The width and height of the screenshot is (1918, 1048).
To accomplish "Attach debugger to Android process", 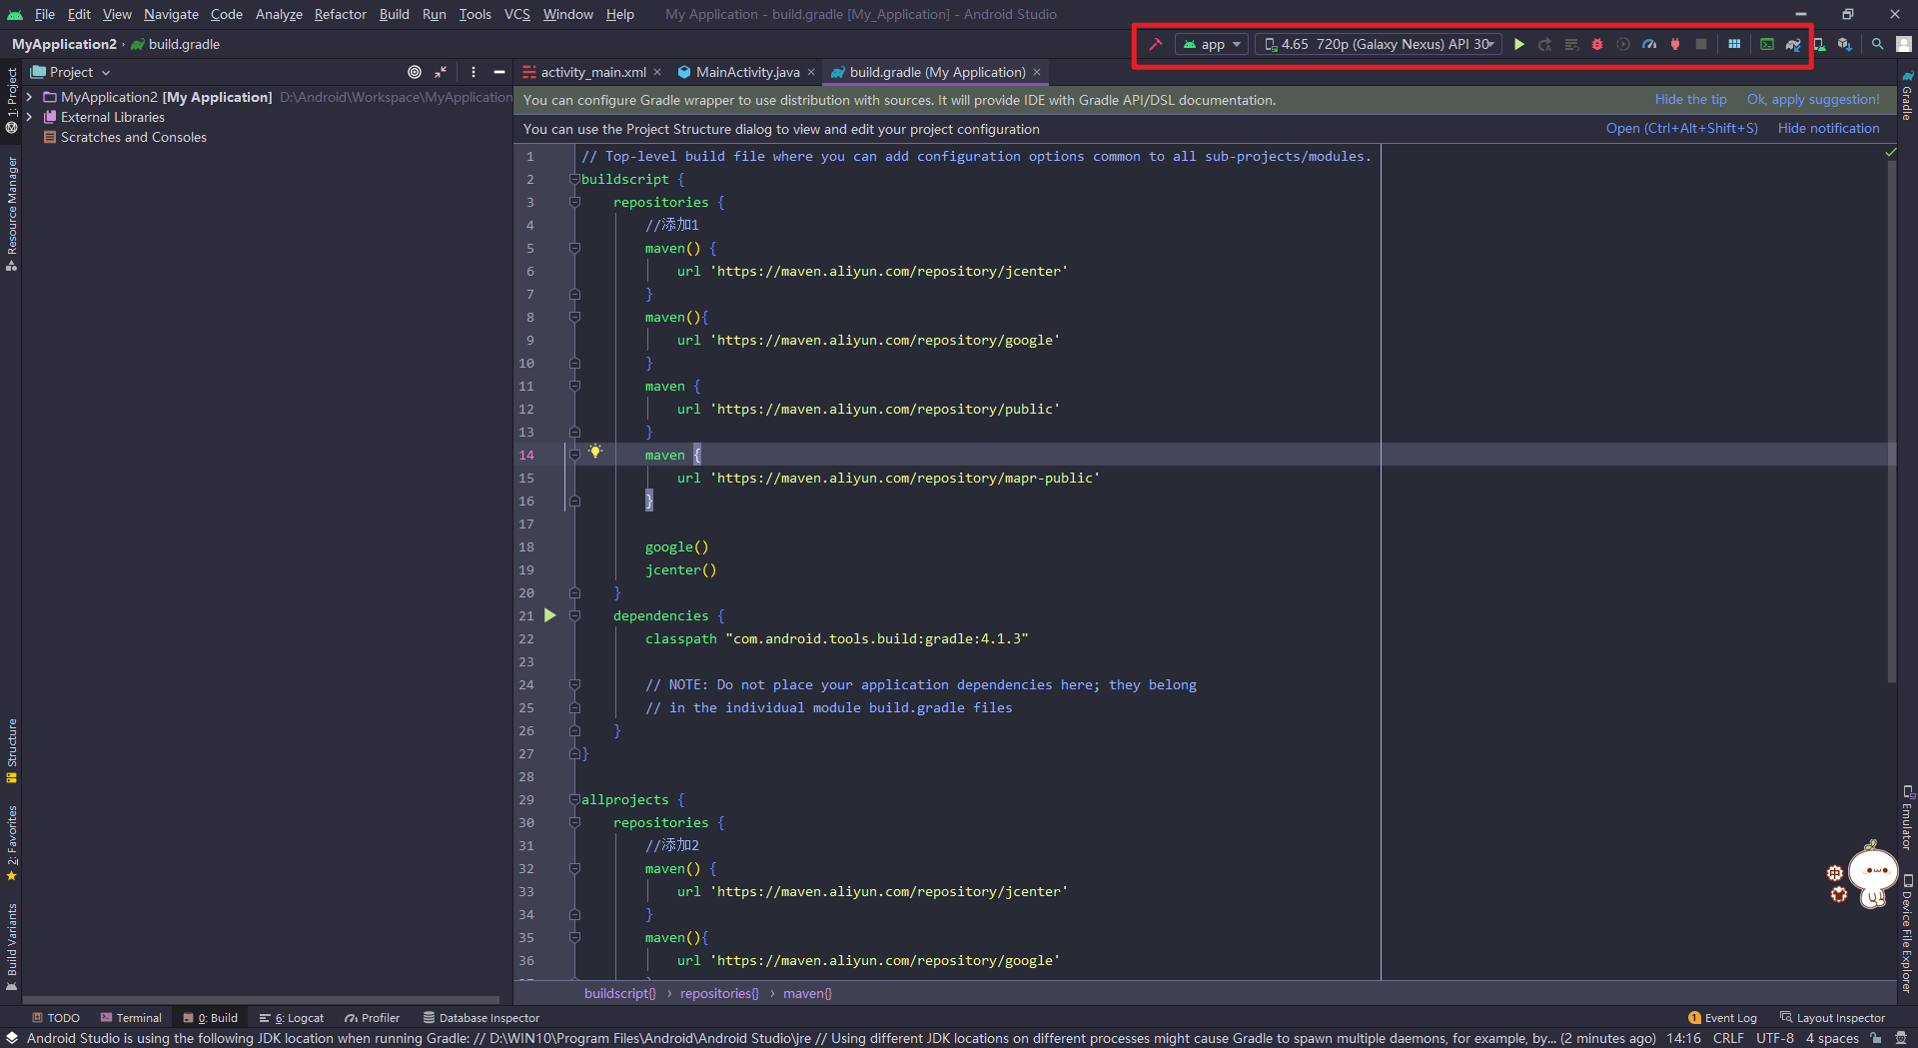I will coord(1675,44).
